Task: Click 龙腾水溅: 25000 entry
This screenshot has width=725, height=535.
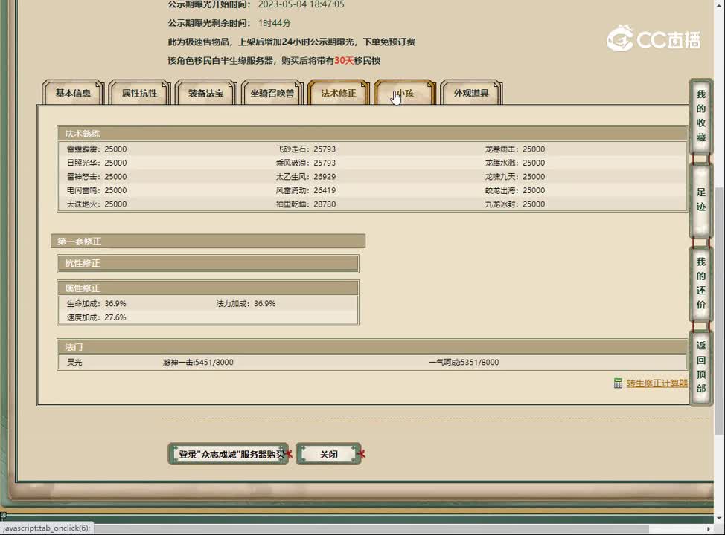Action: click(x=514, y=163)
